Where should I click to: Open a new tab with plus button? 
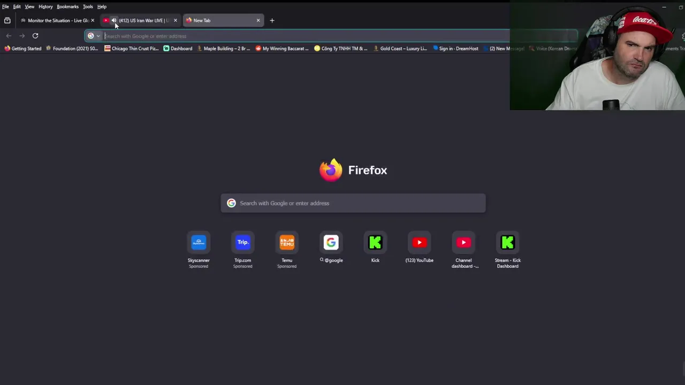(x=272, y=20)
